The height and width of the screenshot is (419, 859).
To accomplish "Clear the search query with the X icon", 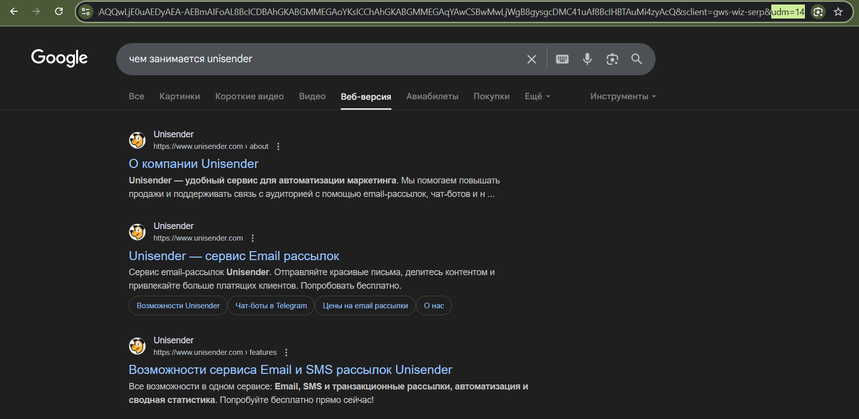I will pyautogui.click(x=532, y=59).
